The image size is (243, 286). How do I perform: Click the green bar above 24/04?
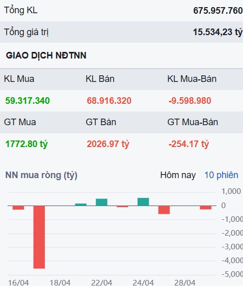point(143,202)
